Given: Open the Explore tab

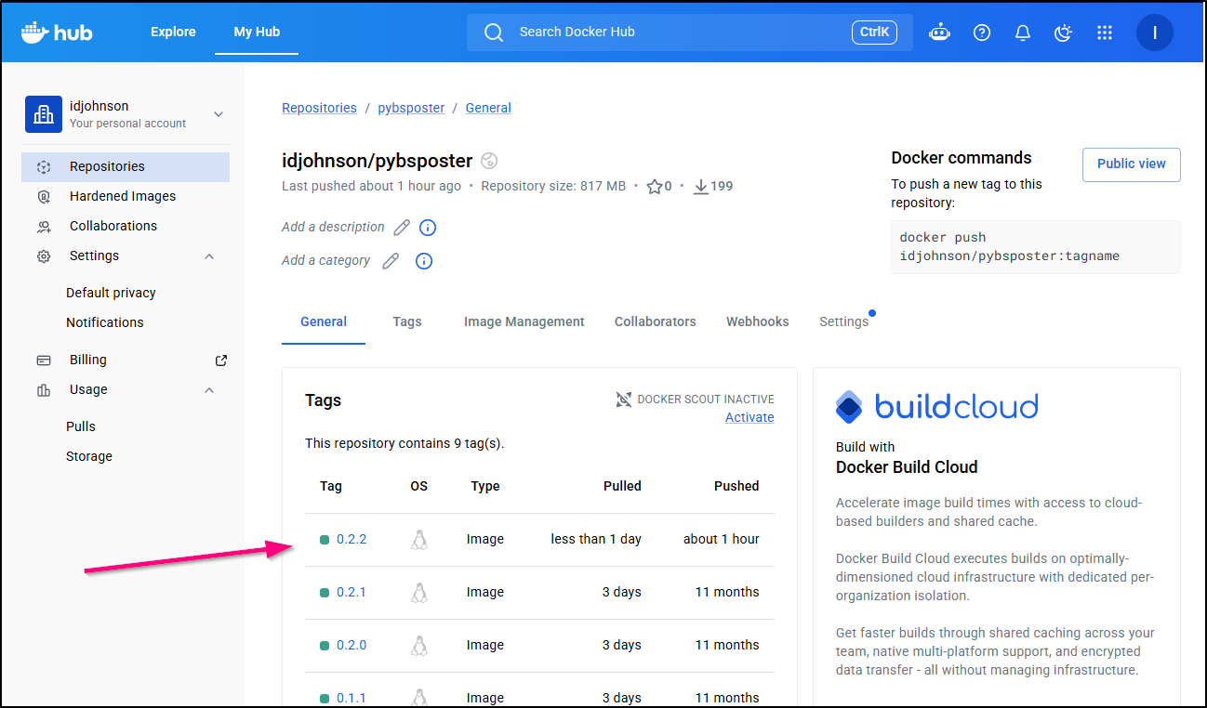Looking at the screenshot, I should [x=173, y=32].
